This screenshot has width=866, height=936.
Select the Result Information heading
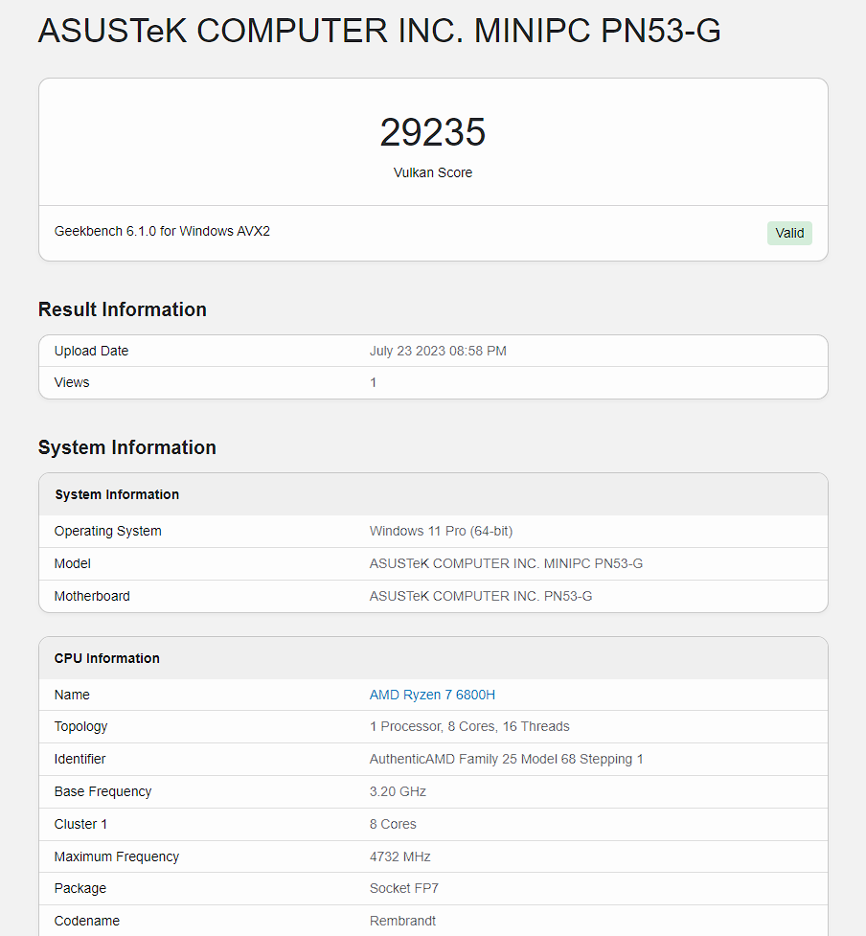(123, 309)
